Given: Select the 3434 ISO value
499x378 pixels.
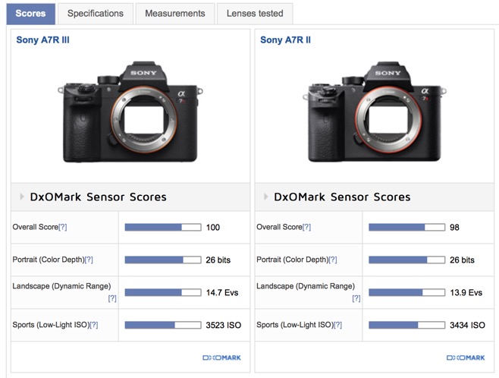Looking at the screenshot, I should (467, 325).
